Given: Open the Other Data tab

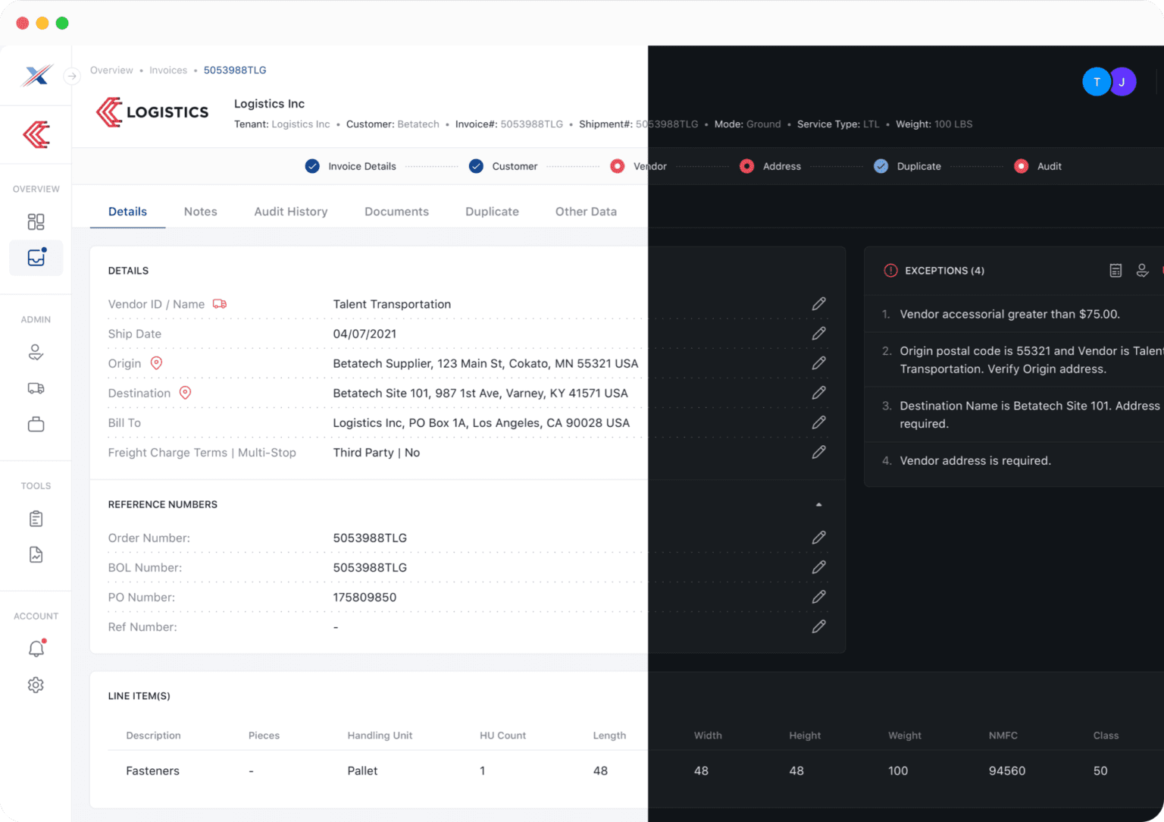Looking at the screenshot, I should [586, 211].
